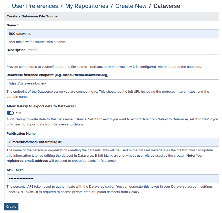Click the optional tag beside Description

point(32,50)
